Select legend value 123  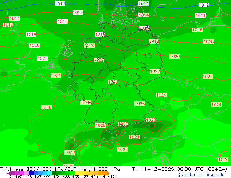[x=19, y=177]
